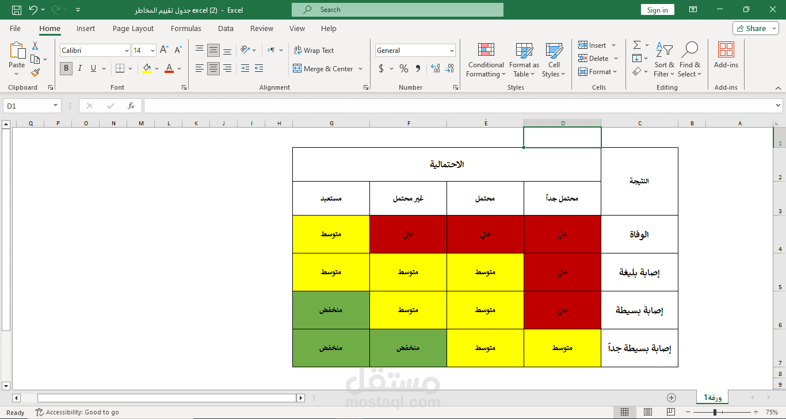786x419 pixels.
Task: Click the Undo arrow icon
Action: 33,10
